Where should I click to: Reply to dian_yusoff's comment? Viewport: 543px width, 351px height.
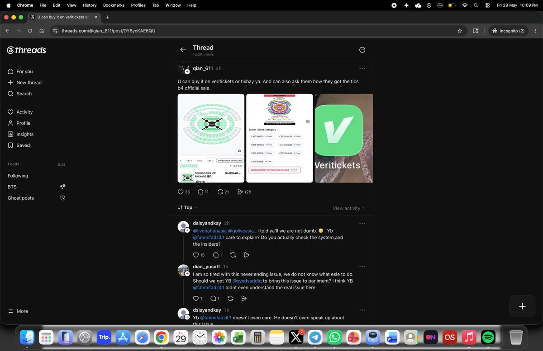click(x=214, y=299)
